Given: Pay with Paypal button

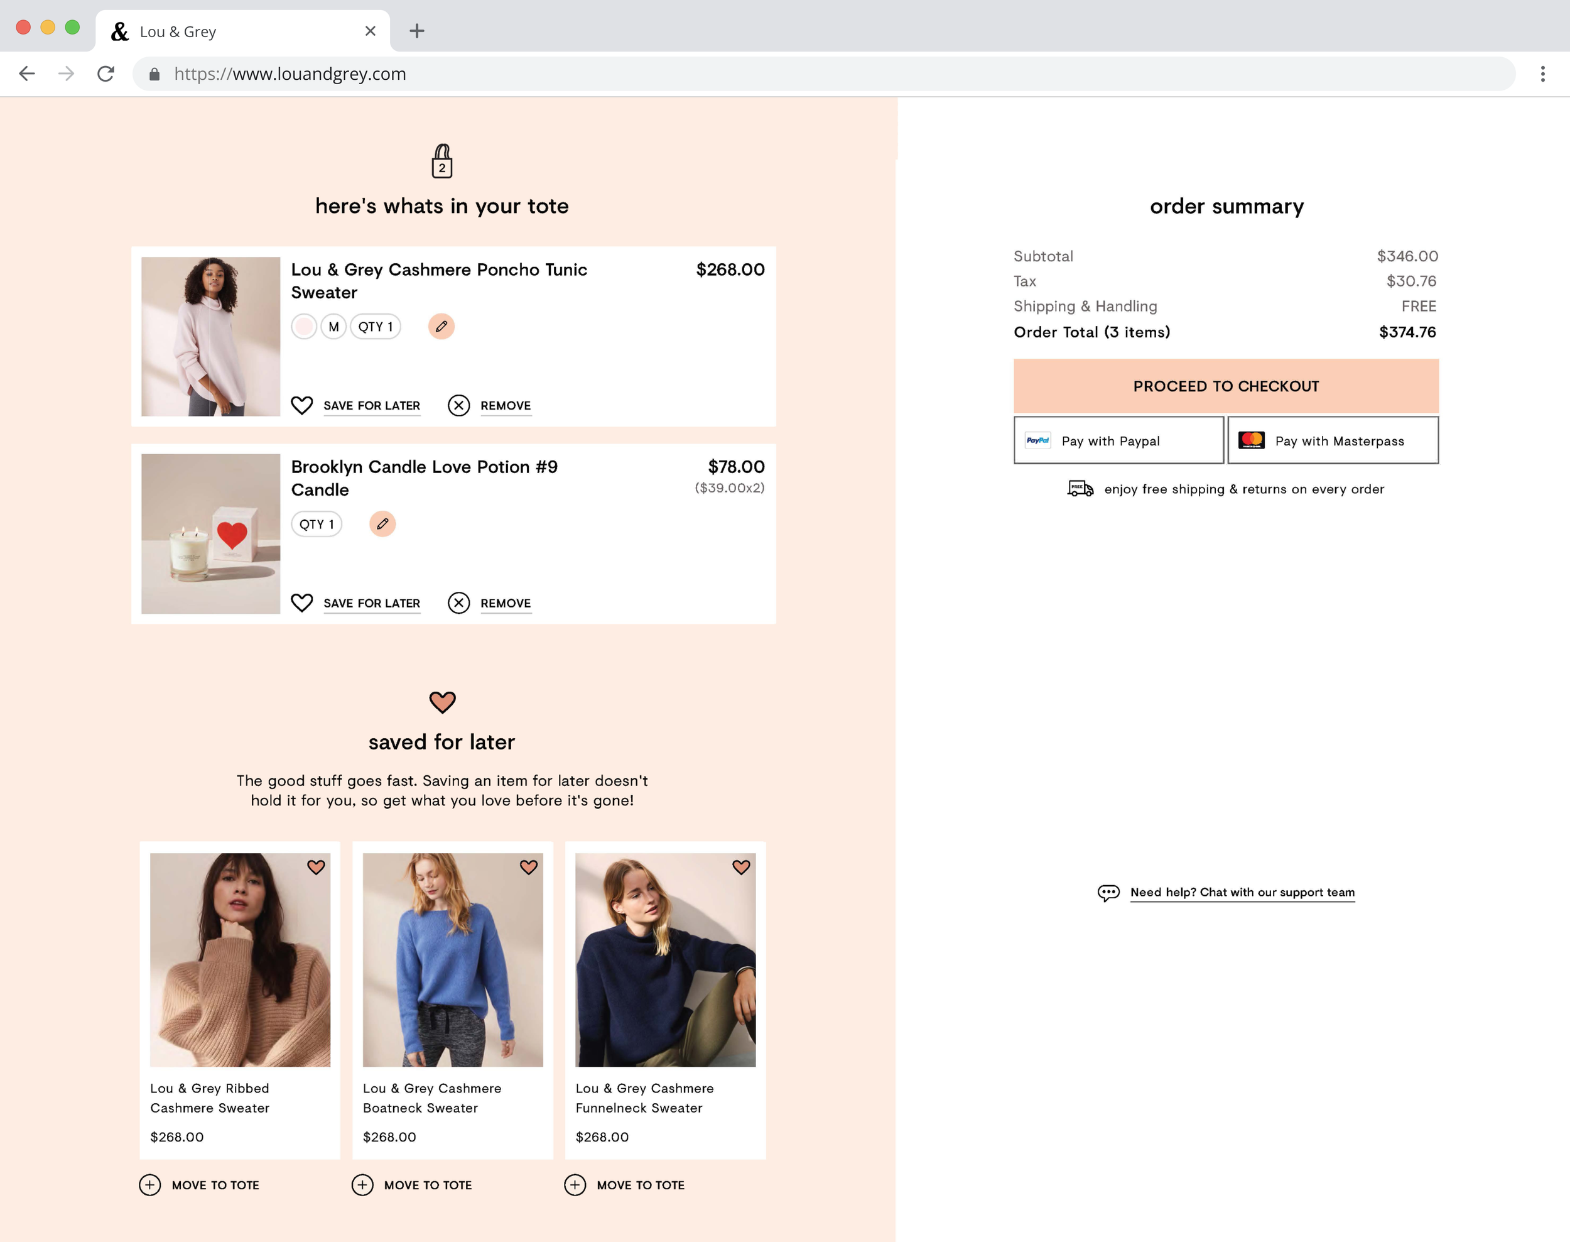Looking at the screenshot, I should tap(1118, 440).
